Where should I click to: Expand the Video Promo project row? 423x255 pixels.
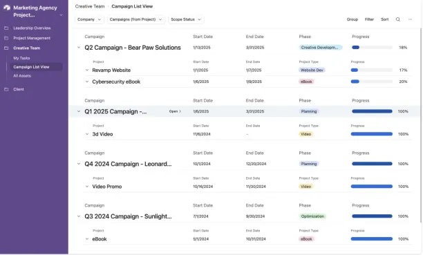87,187
